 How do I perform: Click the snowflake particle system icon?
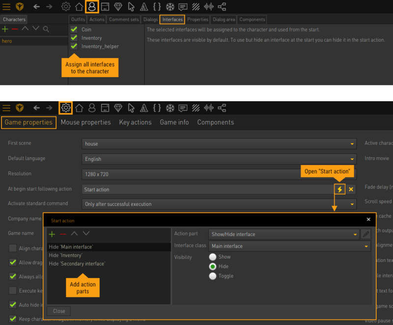[170, 7]
